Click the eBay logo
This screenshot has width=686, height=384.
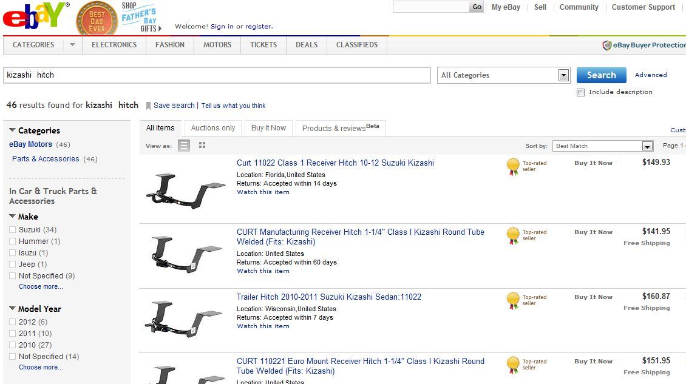click(36, 16)
